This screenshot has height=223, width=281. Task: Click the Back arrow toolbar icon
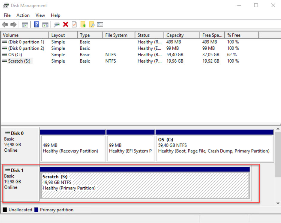tap(5, 25)
